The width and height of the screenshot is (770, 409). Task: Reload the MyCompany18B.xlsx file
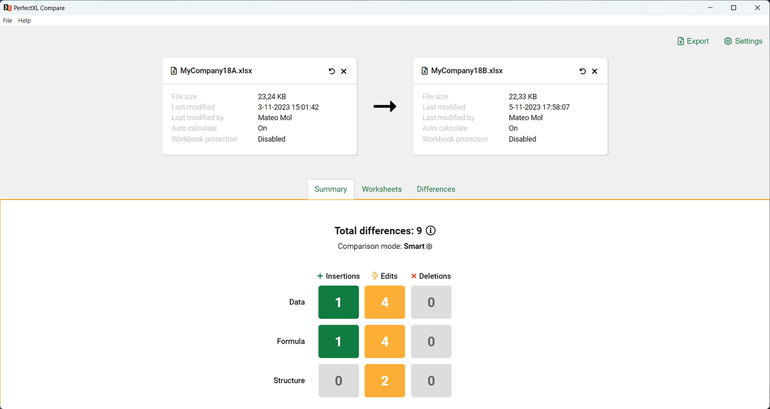(582, 71)
